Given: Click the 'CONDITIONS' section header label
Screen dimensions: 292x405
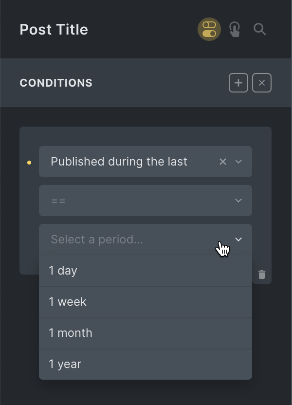Looking at the screenshot, I should tap(56, 83).
